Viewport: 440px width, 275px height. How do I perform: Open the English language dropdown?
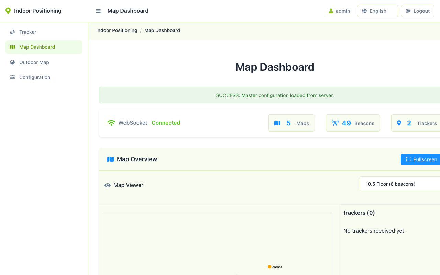pos(378,11)
